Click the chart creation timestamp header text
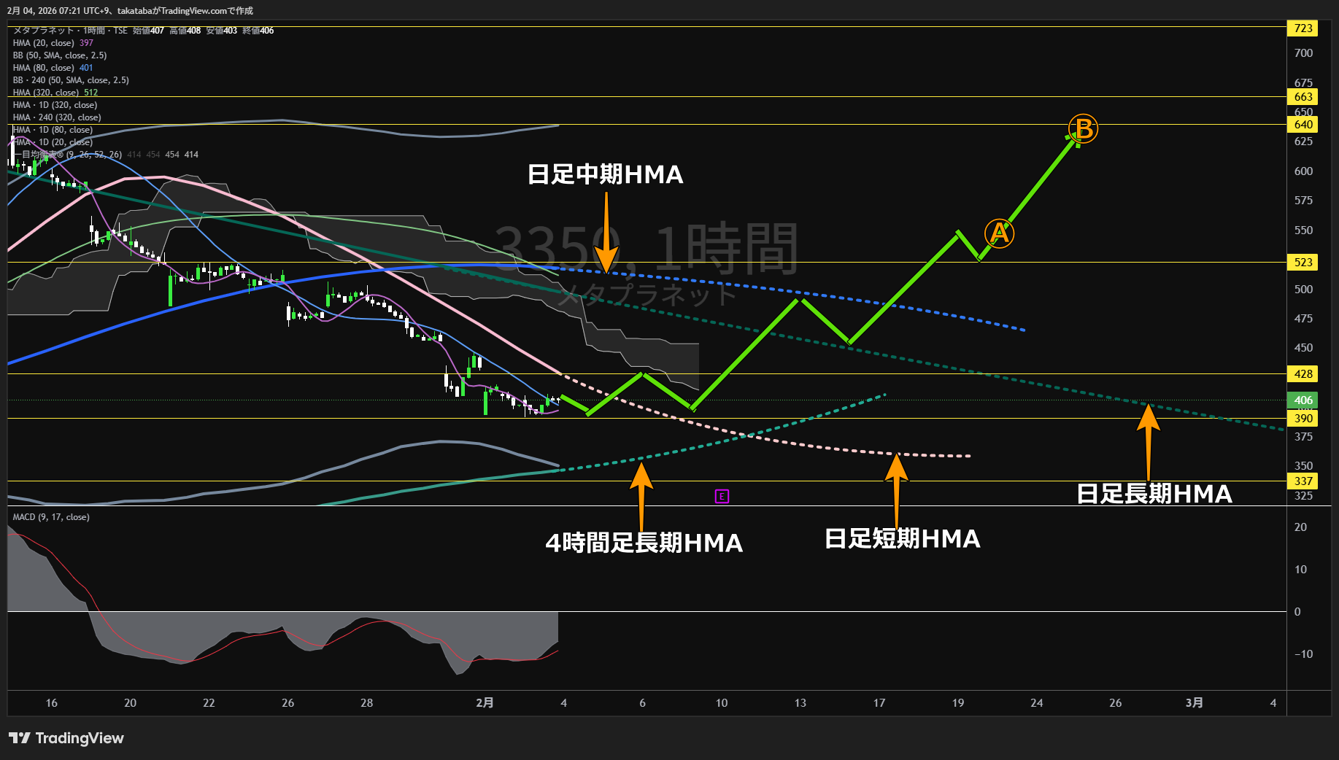This screenshot has width=1339, height=760. point(130,11)
